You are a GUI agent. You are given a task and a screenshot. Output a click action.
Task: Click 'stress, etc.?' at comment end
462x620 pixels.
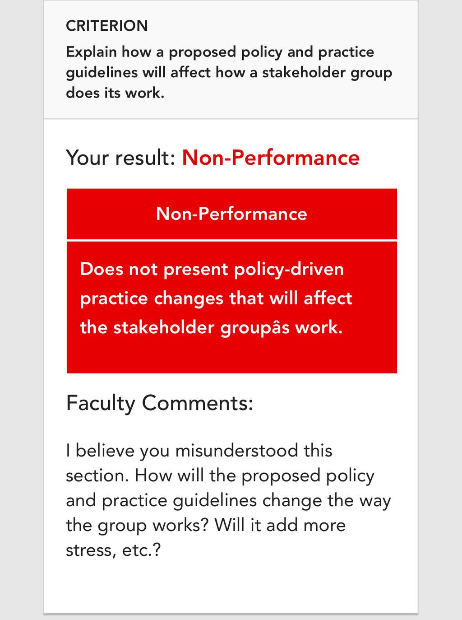(x=113, y=550)
